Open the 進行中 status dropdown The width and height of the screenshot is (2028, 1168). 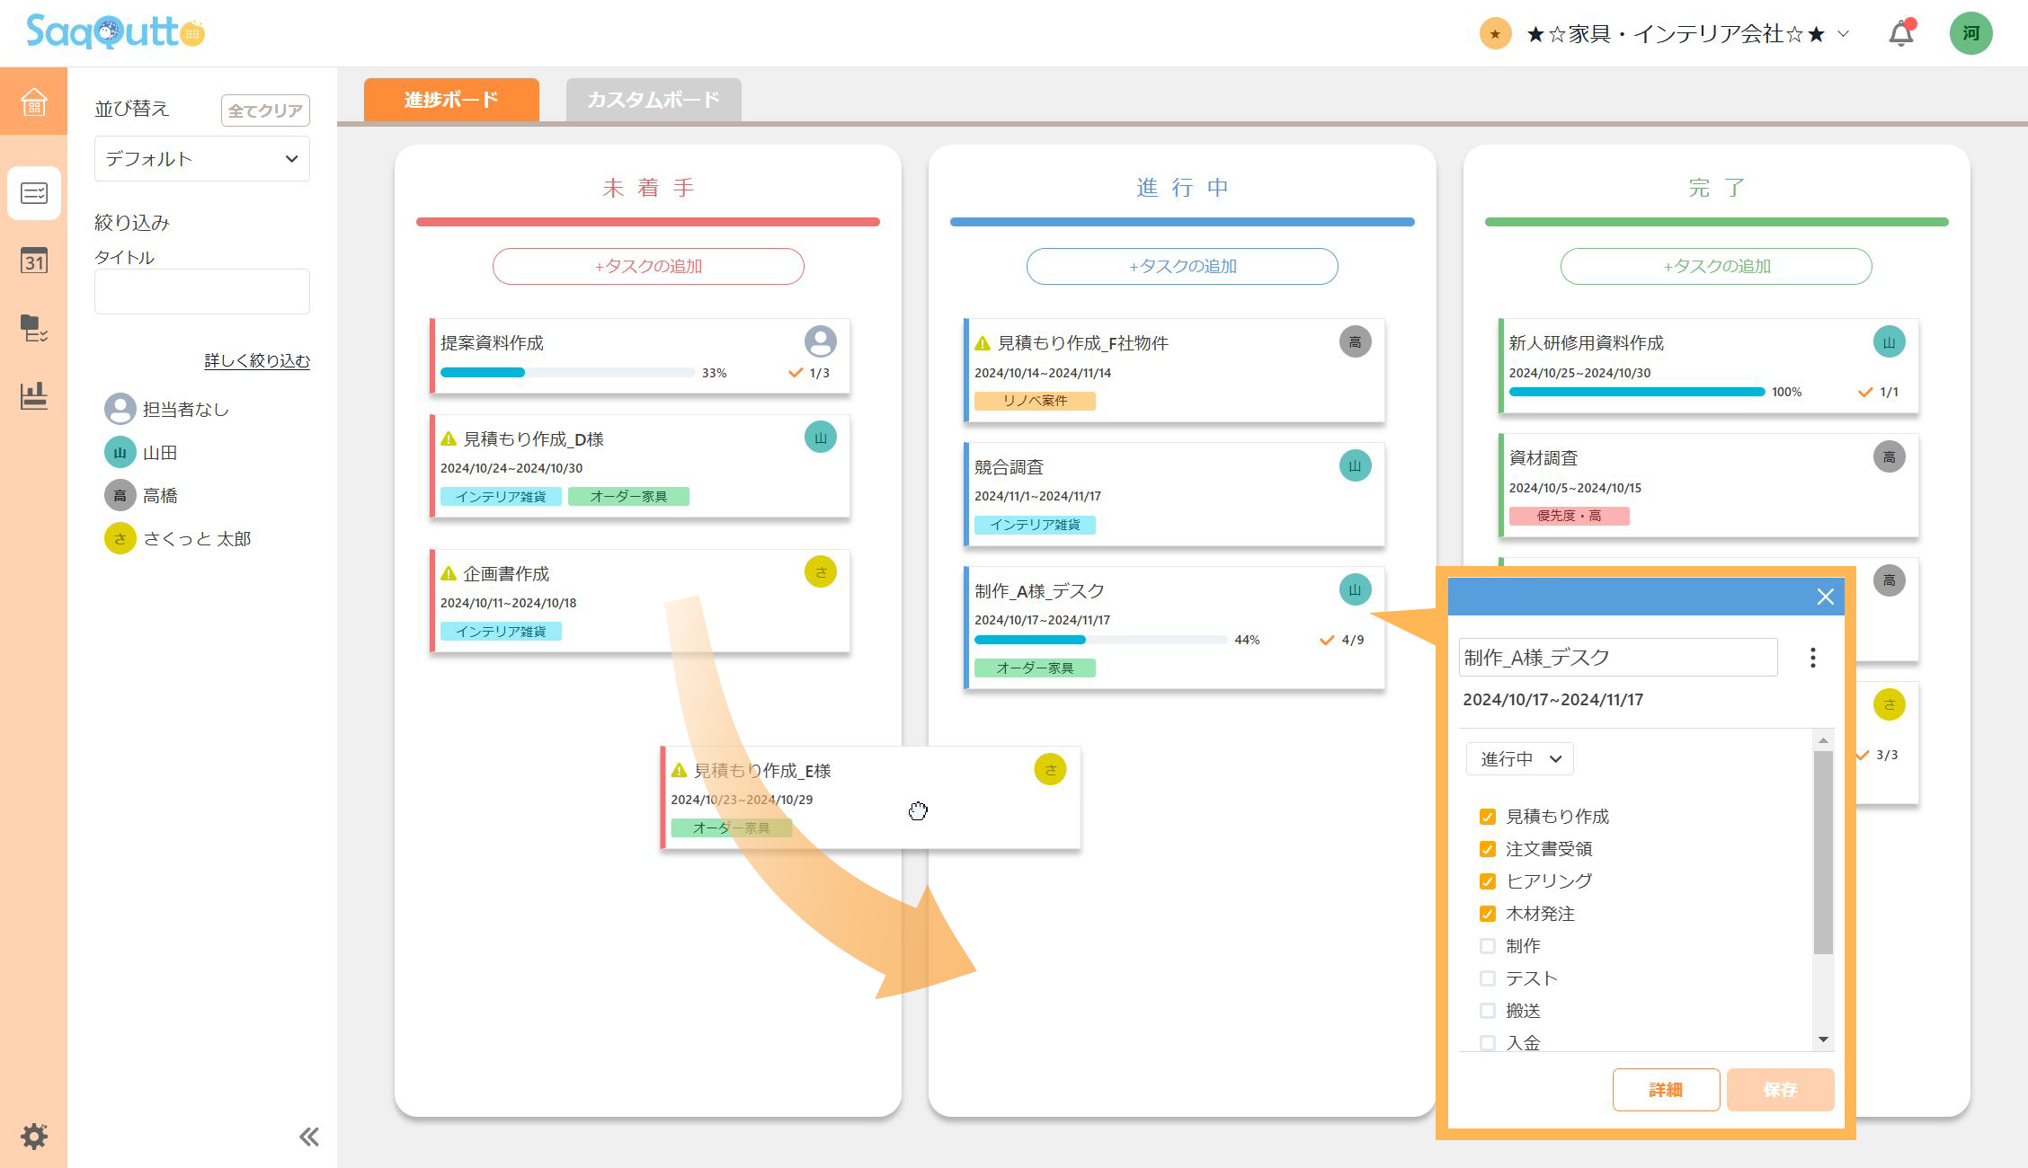[1519, 759]
